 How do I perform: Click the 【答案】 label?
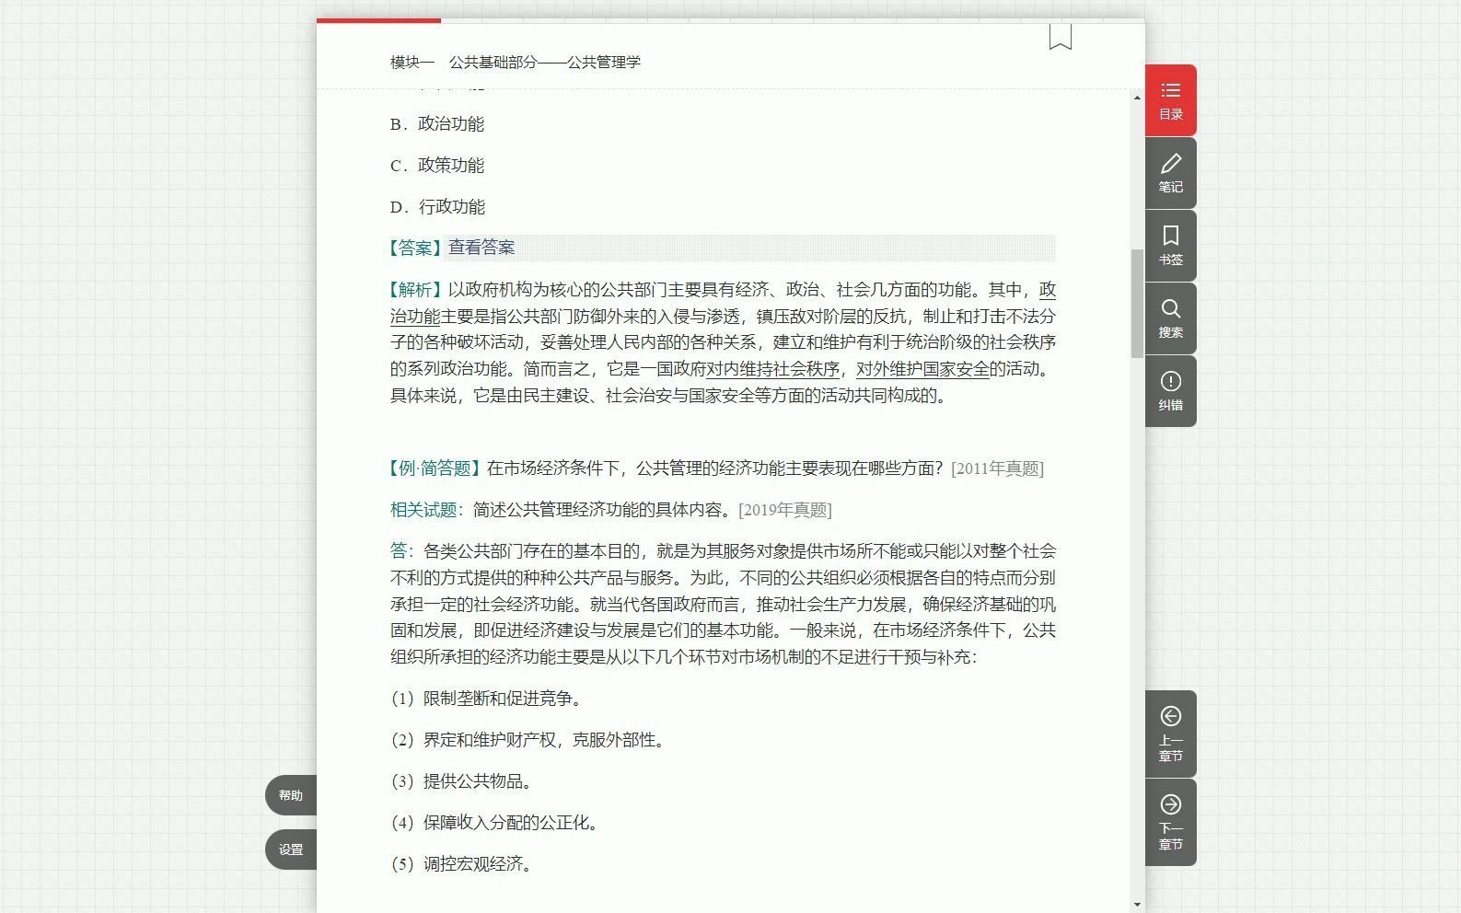pyautogui.click(x=417, y=248)
